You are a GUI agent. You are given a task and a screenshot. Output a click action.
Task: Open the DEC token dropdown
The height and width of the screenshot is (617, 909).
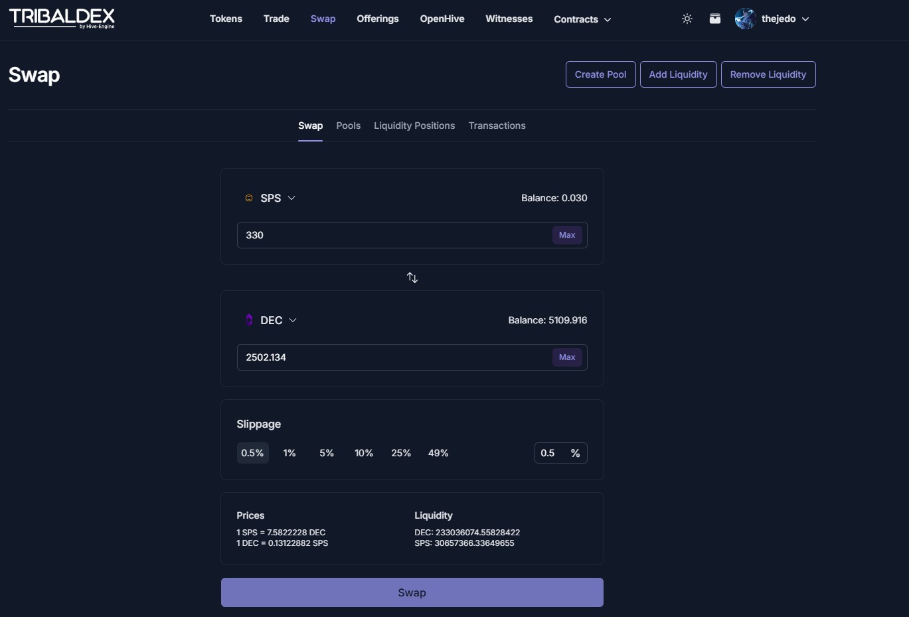[272, 320]
